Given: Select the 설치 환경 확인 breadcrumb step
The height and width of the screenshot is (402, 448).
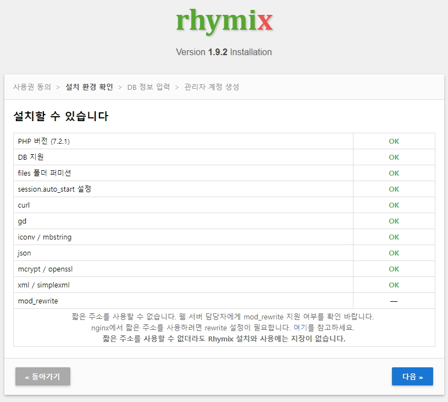Looking at the screenshot, I should click(x=89, y=87).
